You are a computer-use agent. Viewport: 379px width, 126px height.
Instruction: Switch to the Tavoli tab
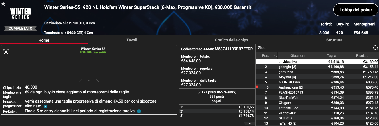coord(132,40)
